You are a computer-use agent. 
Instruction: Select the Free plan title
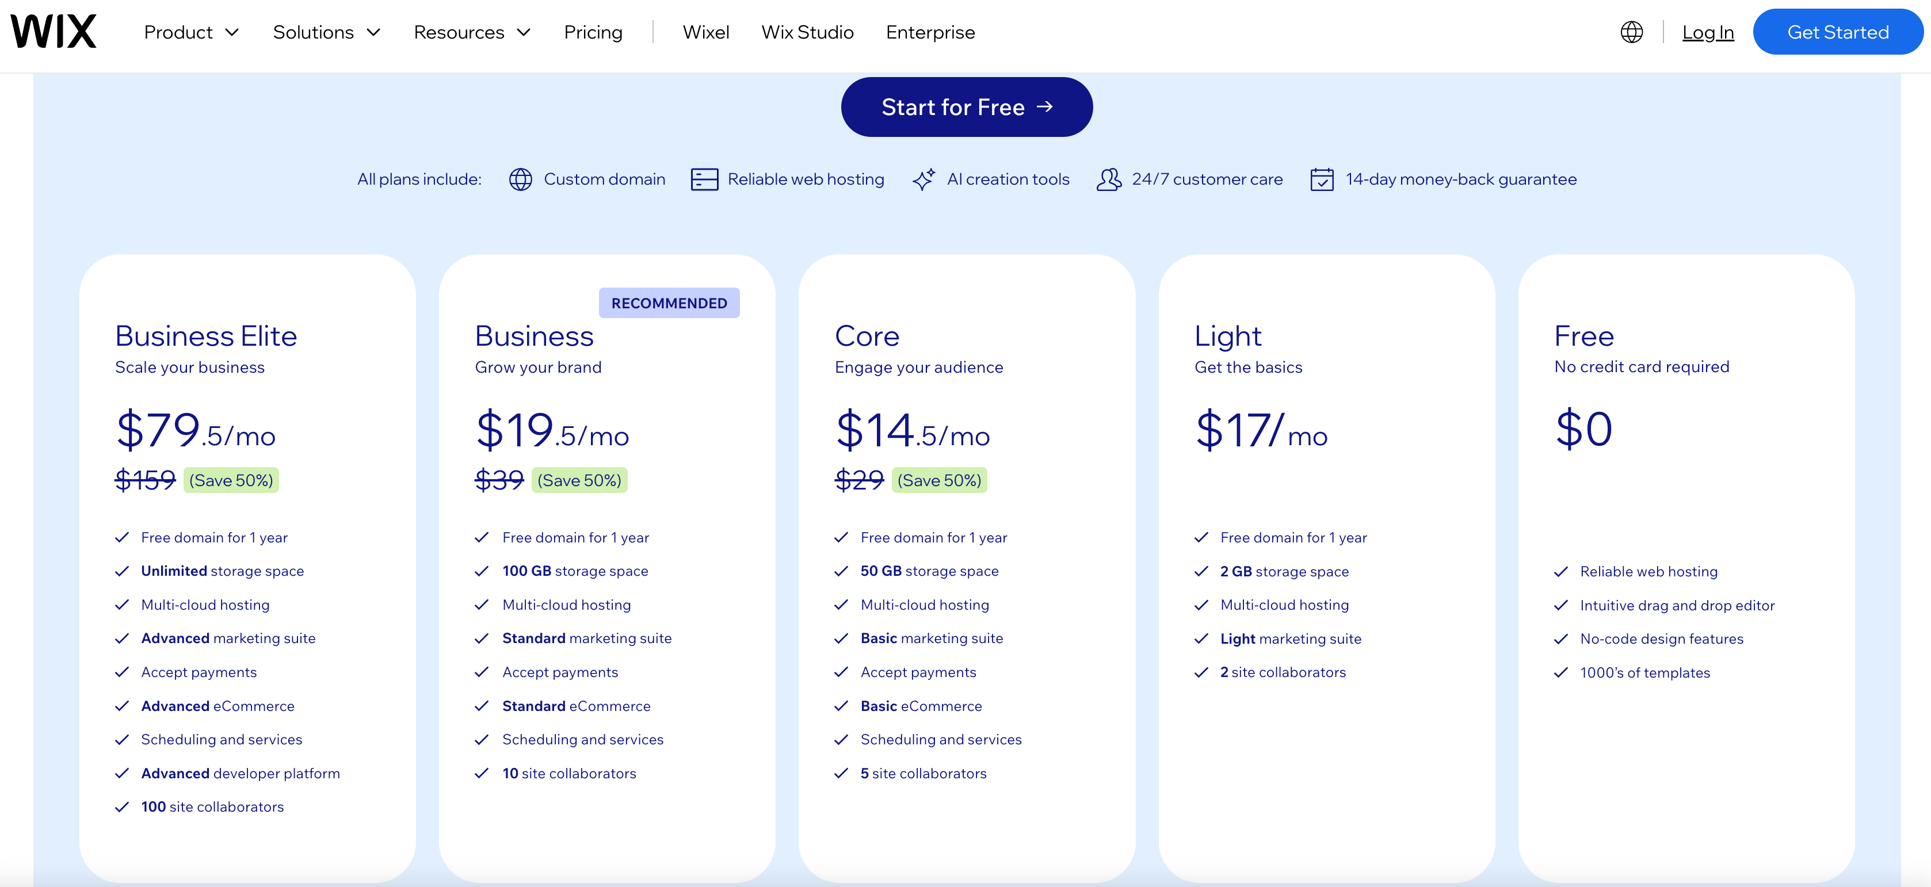(x=1583, y=337)
